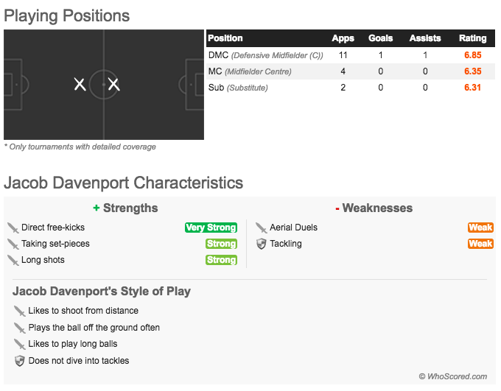Click the 6.85 rating value
Viewport: 501px width, 391px height.
(x=472, y=55)
